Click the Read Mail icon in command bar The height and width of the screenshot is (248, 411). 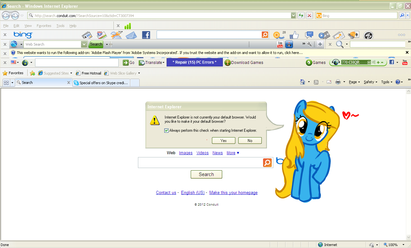click(329, 82)
